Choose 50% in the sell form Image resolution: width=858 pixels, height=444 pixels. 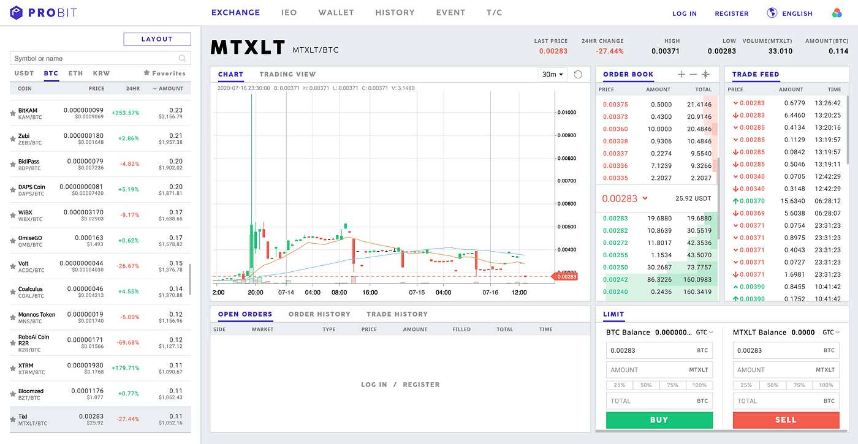point(773,385)
